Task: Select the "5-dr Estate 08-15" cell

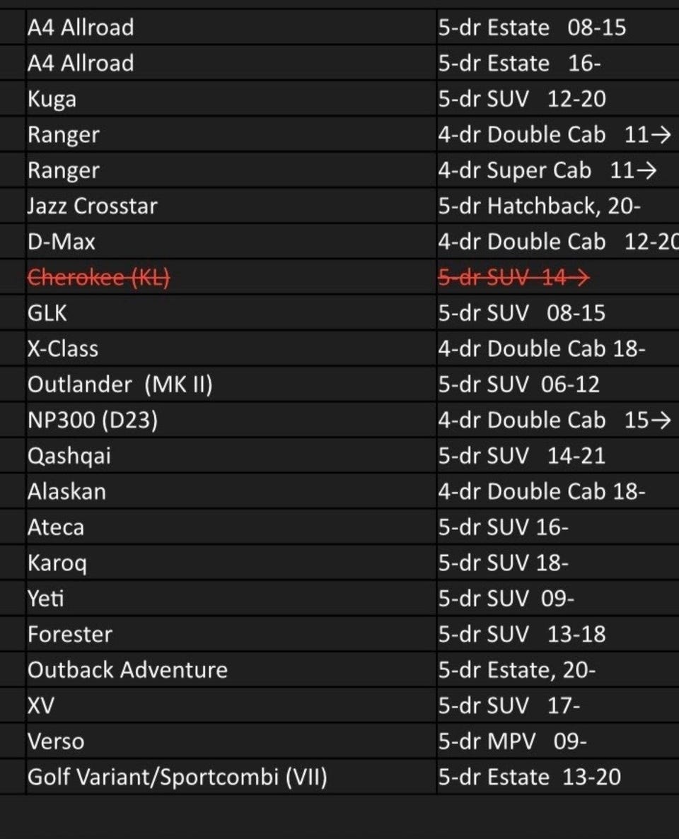Action: (532, 28)
